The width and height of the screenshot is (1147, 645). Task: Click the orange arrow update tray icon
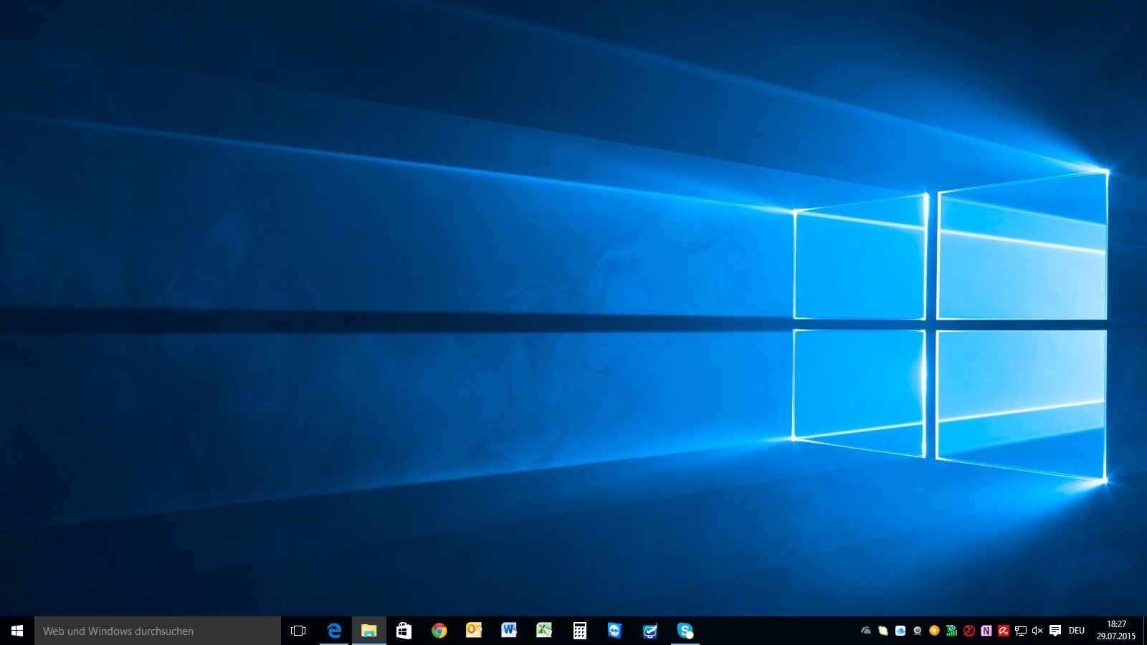tap(934, 631)
